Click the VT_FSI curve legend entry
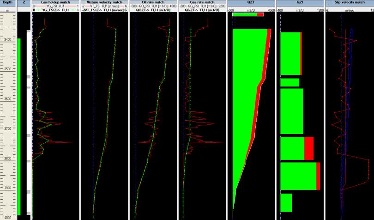The image size is (374, 220). [105, 6]
